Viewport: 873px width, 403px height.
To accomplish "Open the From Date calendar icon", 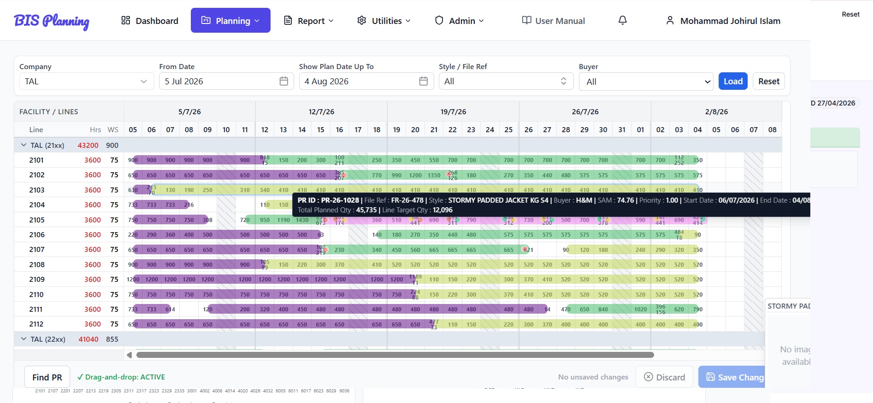I will pos(284,81).
